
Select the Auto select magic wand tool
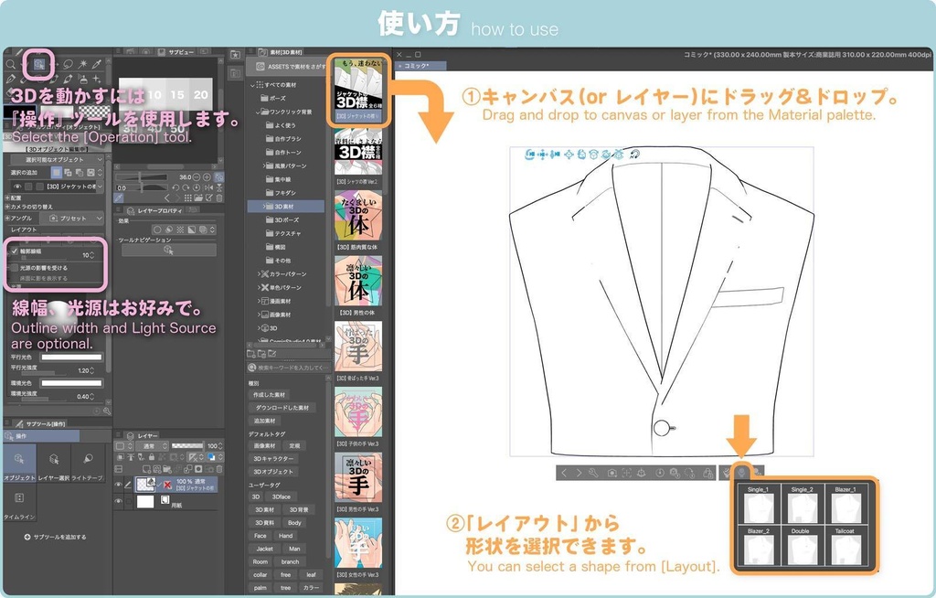click(83, 64)
